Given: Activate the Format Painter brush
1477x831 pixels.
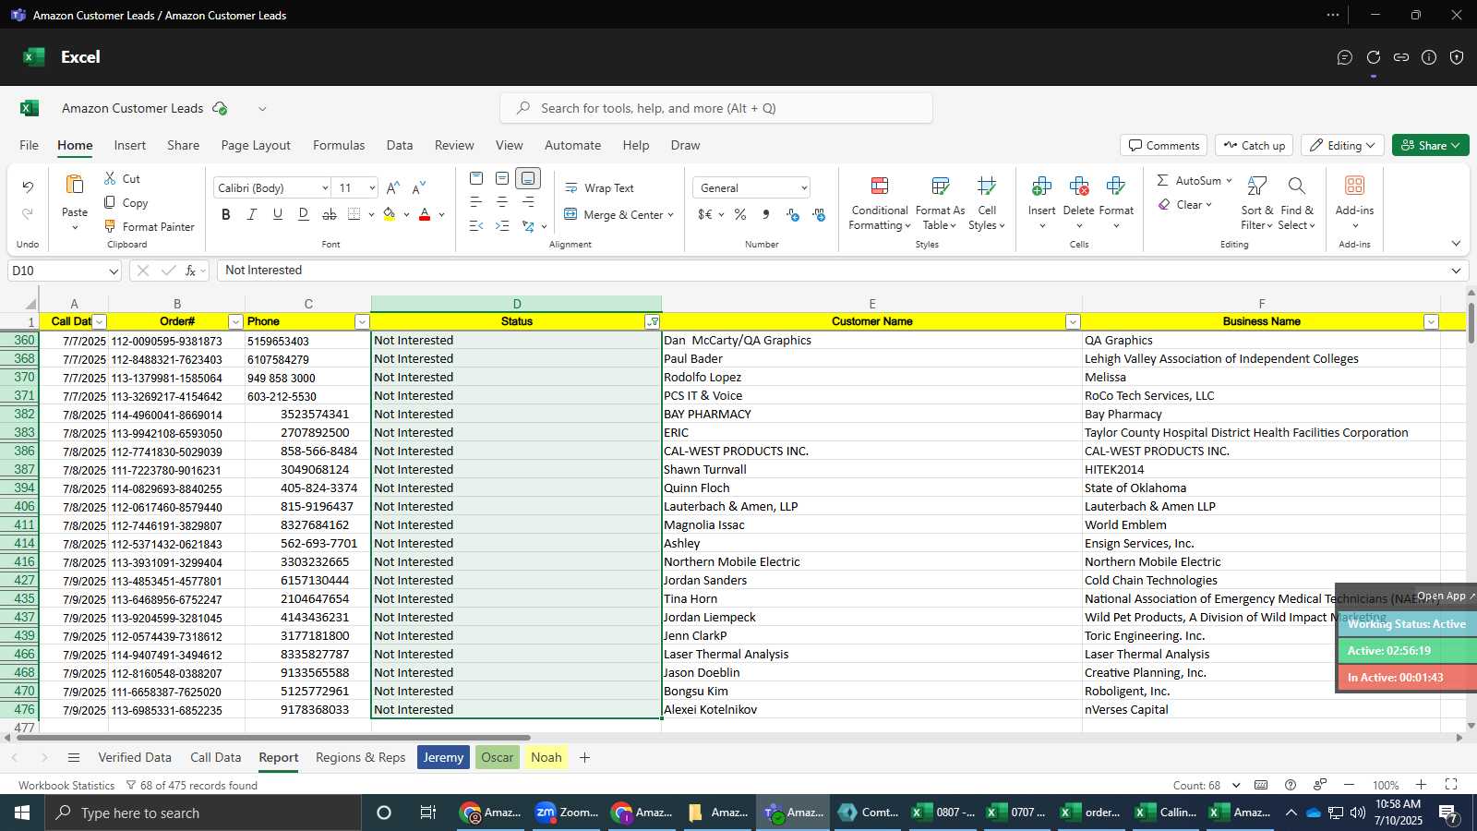Looking at the screenshot, I should tap(110, 226).
